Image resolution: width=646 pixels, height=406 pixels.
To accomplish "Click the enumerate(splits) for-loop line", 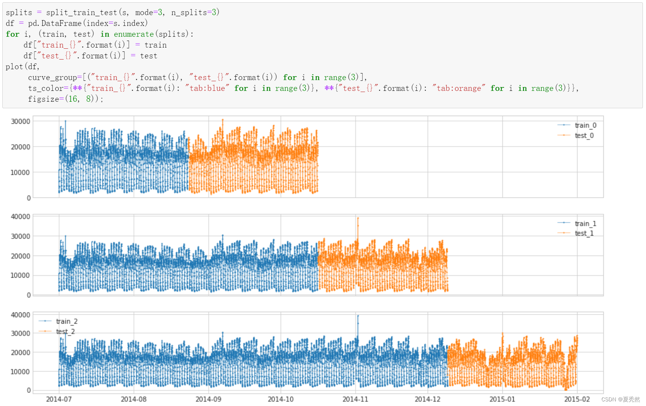I will click(99, 34).
